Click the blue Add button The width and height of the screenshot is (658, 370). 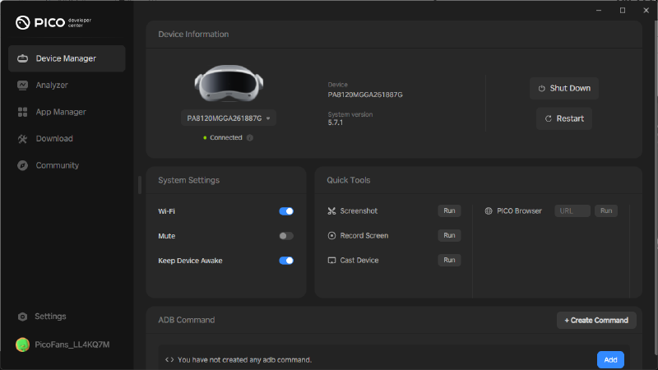pos(610,359)
